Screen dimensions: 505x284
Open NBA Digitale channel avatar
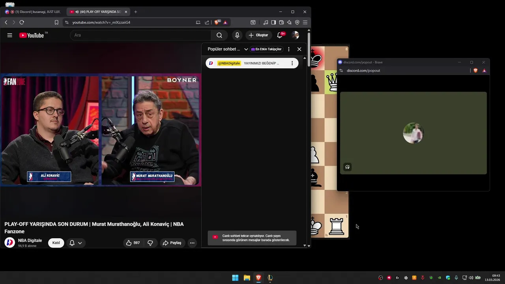pos(9,243)
